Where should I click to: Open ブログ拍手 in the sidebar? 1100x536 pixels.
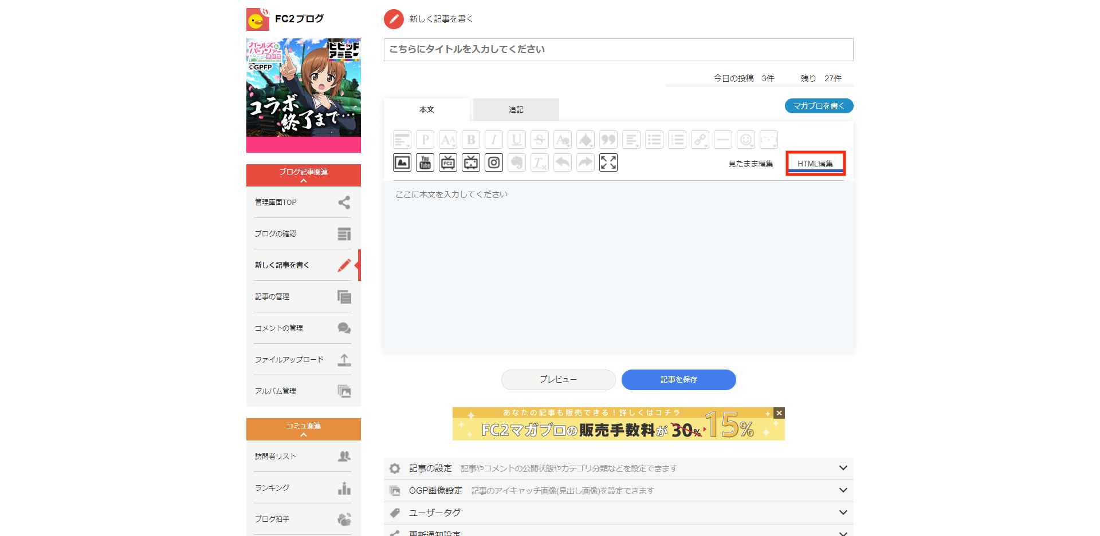(x=302, y=519)
